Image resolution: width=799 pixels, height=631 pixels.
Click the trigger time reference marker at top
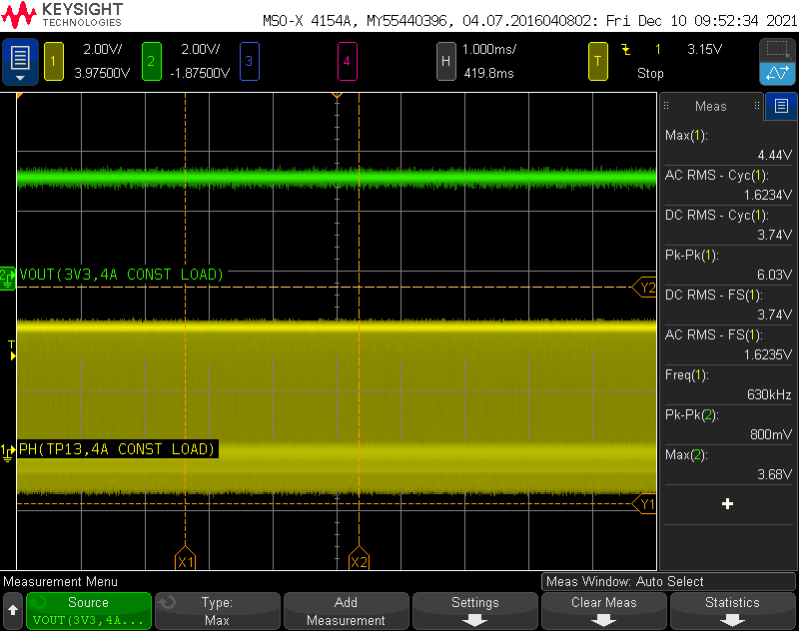[337, 95]
